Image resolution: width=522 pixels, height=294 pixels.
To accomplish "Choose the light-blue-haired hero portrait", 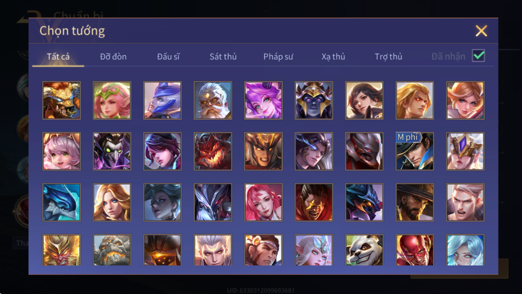I will (x=465, y=250).
